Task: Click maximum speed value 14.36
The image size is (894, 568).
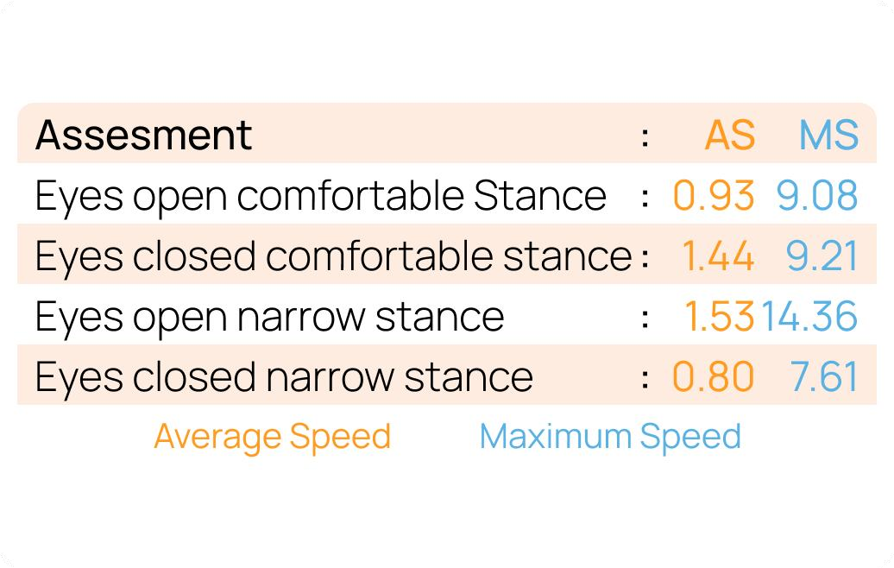Action: [809, 317]
